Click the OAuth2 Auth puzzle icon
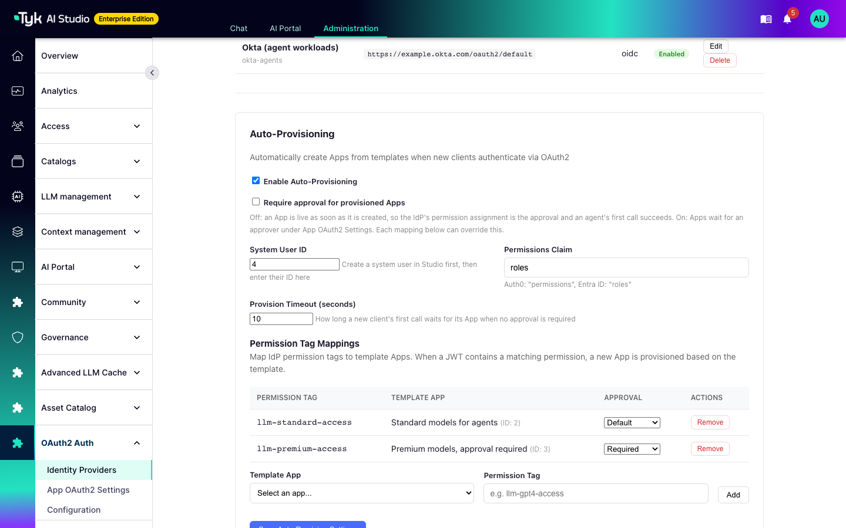The height and width of the screenshot is (528, 846). [x=18, y=443]
